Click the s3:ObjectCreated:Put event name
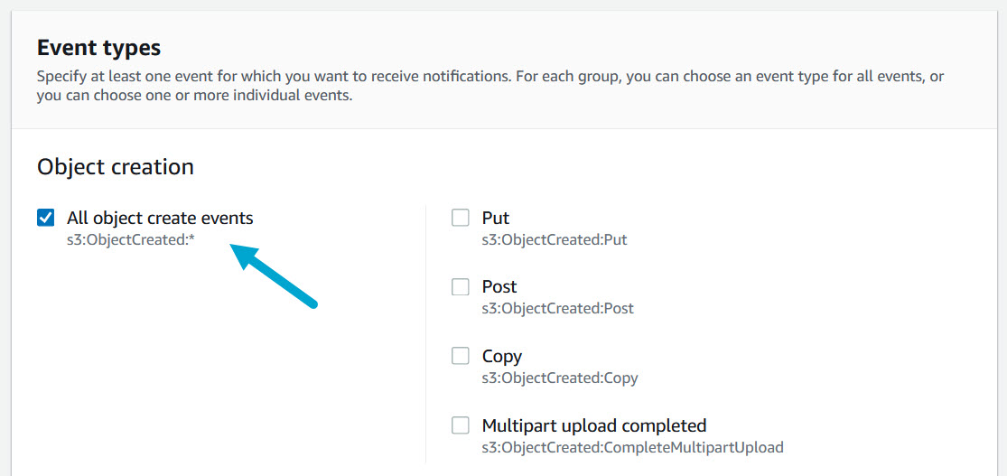 coord(555,239)
